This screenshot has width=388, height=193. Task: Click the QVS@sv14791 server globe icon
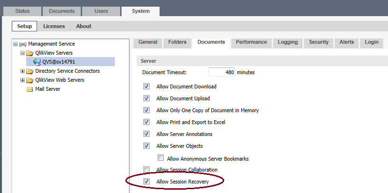click(x=37, y=62)
